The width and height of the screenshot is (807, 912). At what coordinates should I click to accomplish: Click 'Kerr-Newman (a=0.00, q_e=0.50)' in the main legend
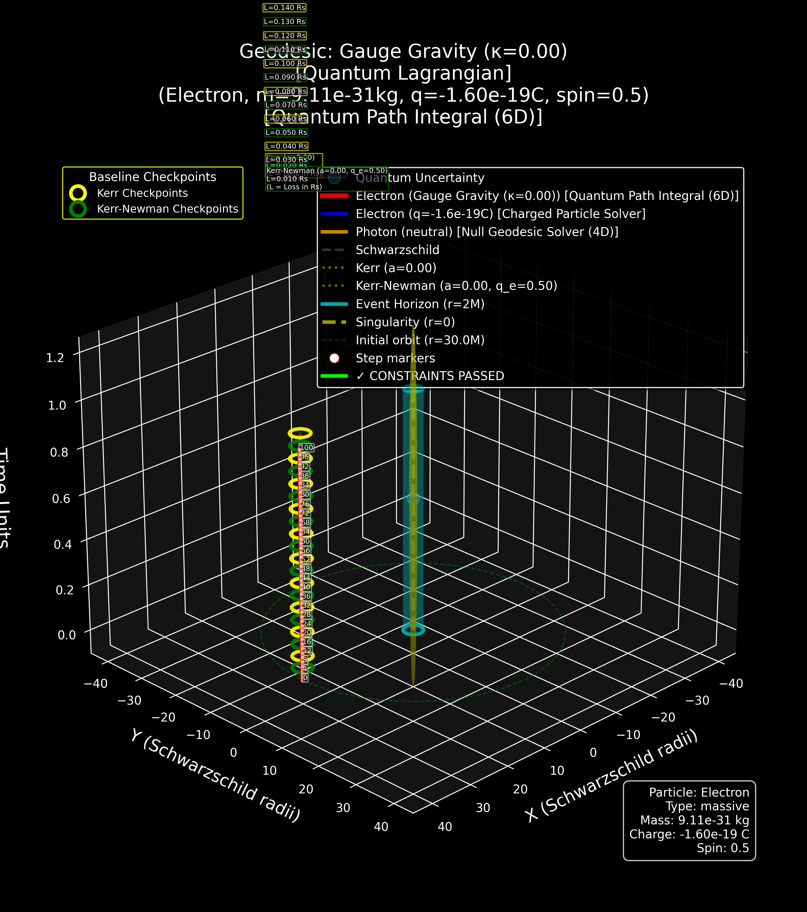click(x=456, y=286)
